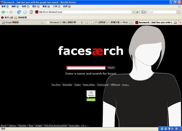Click the address bar URL field

[x=85, y=12]
